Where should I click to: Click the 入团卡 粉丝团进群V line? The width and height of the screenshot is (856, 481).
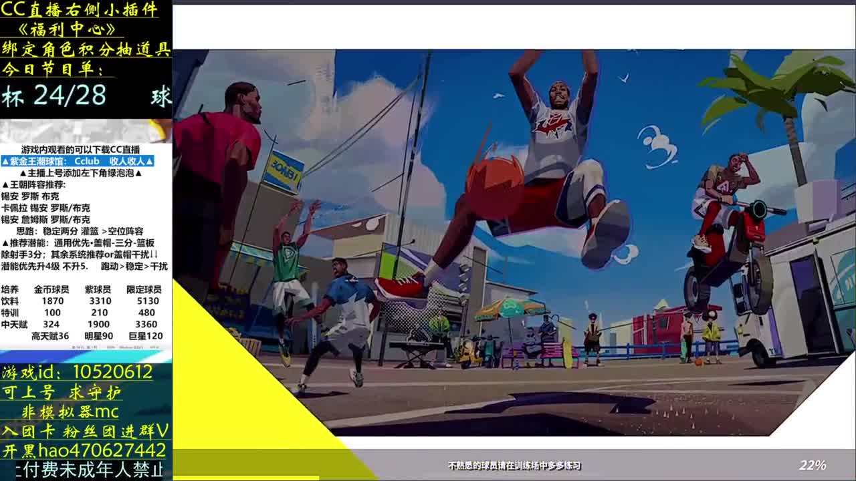point(86,431)
